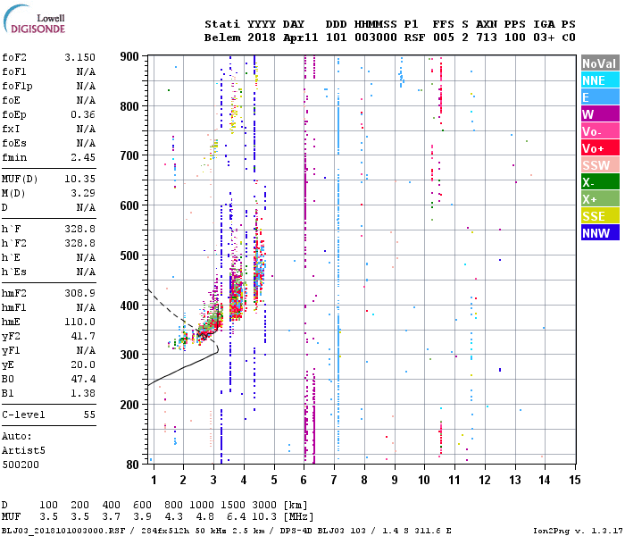Screen dimensions: 625x536
Task: Select the E legend swatch
Action: click(x=600, y=97)
